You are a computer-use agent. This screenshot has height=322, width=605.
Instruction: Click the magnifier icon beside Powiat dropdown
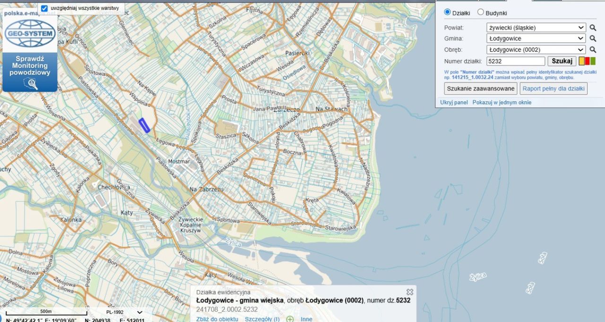coord(593,28)
